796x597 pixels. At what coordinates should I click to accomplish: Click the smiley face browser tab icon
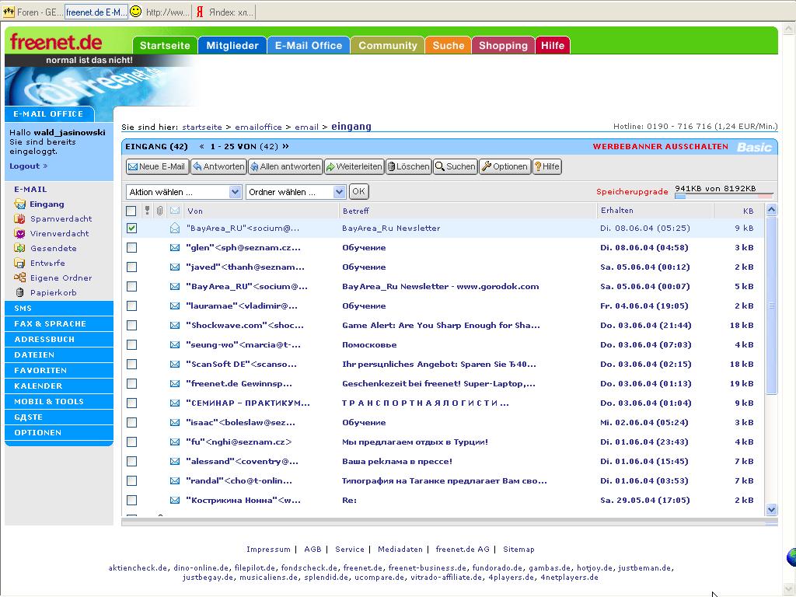[x=135, y=11]
